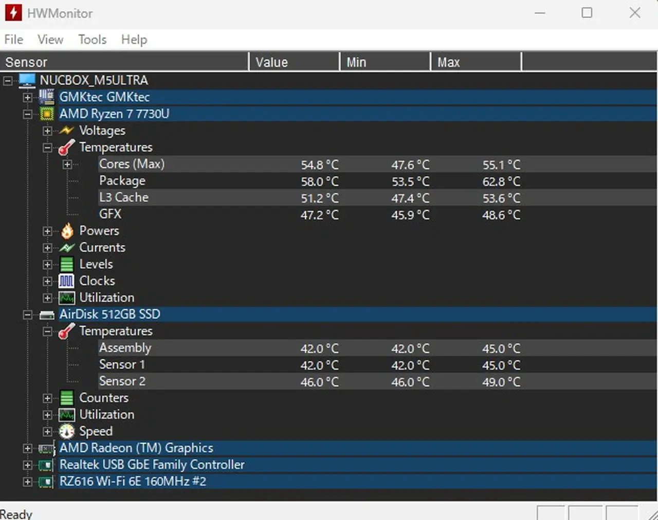This screenshot has width=658, height=520.
Task: Click the green Levels icon
Action: tap(67, 264)
